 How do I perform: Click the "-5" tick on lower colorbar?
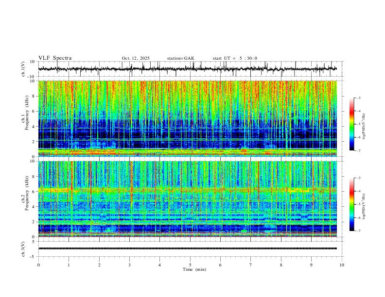pos(358,204)
